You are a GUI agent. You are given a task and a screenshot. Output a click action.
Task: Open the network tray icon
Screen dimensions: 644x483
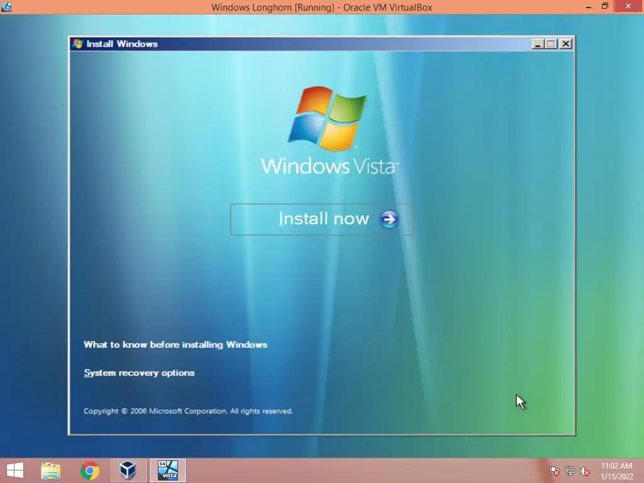click(570, 471)
